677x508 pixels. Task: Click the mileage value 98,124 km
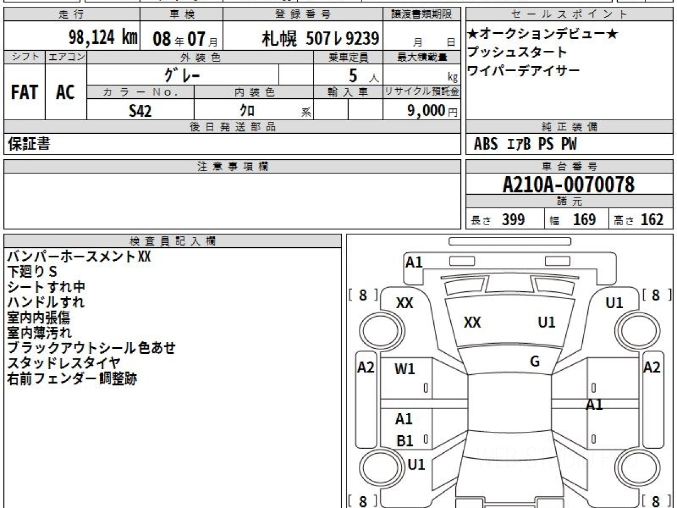point(103,38)
